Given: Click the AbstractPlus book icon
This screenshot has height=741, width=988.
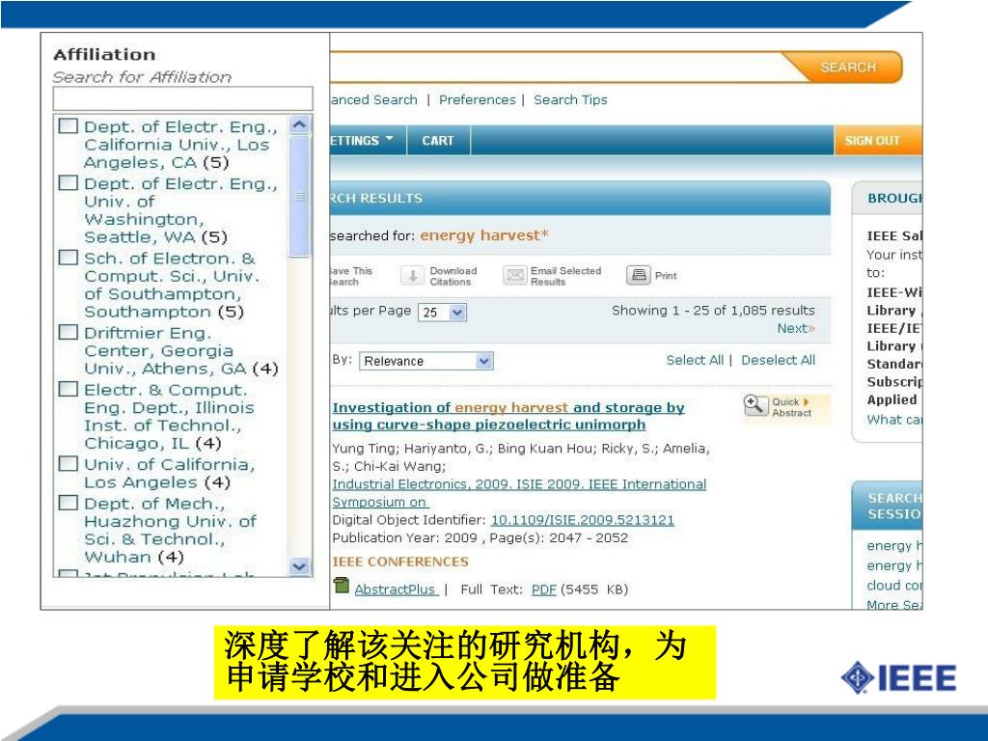Looking at the screenshot, I should (x=341, y=586).
